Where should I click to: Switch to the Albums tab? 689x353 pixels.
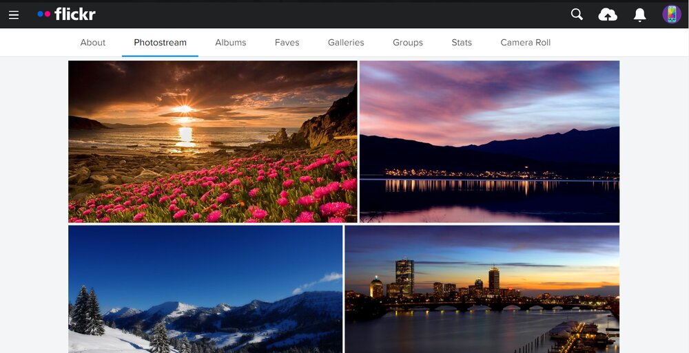click(x=230, y=43)
